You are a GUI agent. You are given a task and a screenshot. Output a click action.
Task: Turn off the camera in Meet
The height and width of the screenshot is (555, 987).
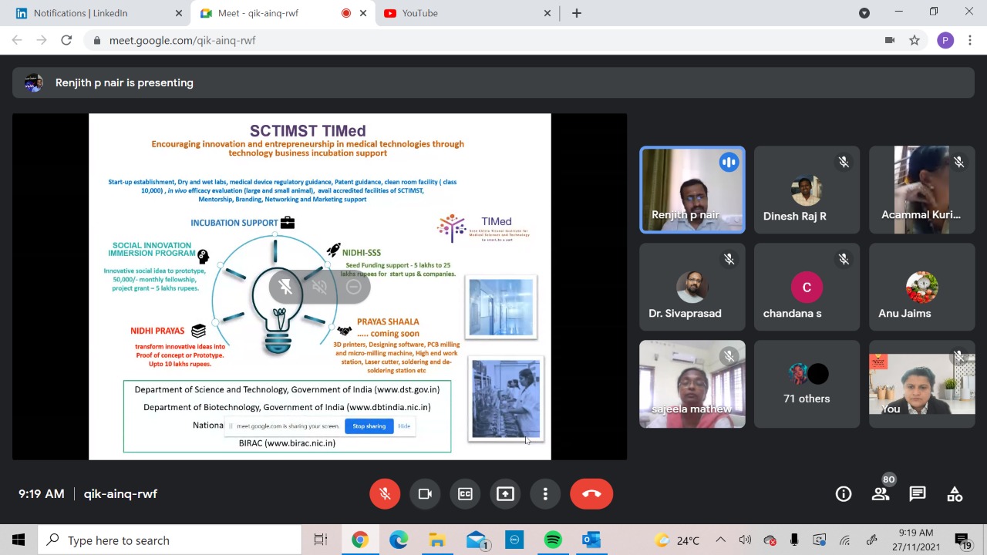point(425,494)
